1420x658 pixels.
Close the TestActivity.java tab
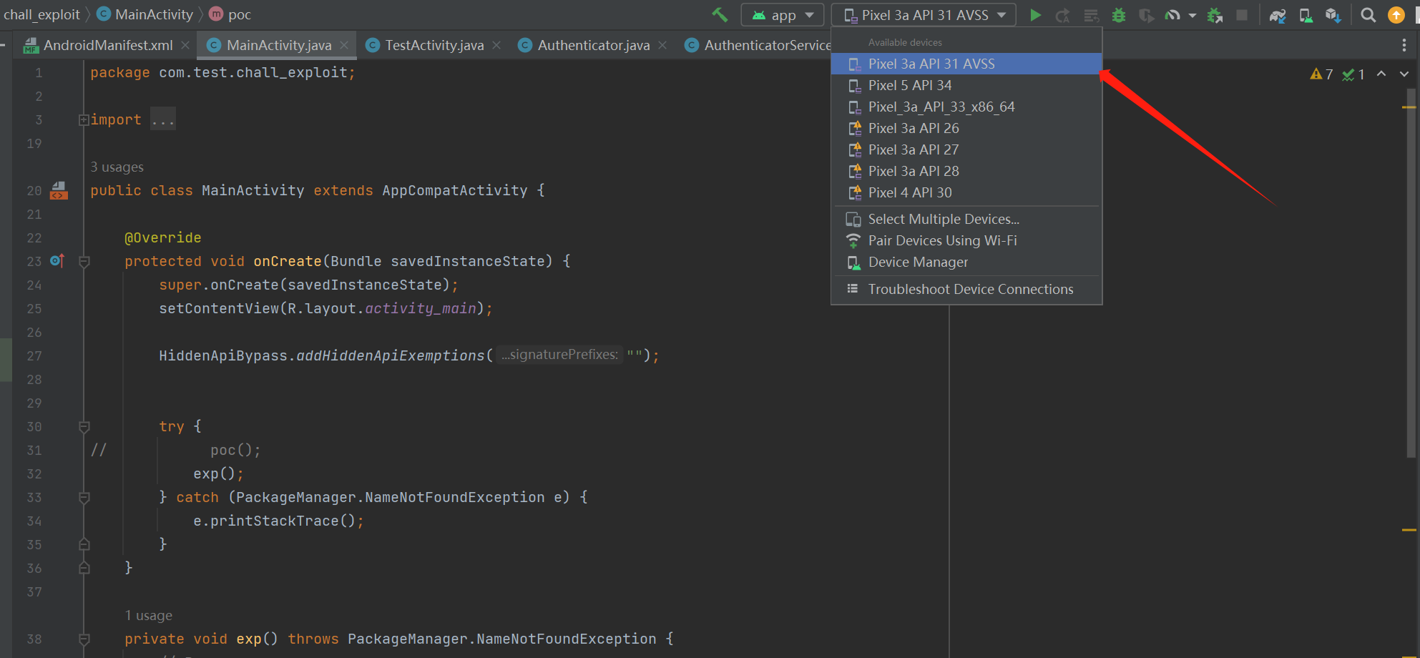pyautogui.click(x=496, y=45)
